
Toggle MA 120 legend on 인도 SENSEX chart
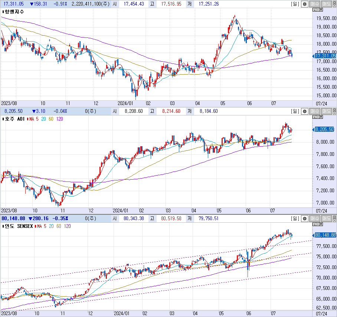coord(67,226)
